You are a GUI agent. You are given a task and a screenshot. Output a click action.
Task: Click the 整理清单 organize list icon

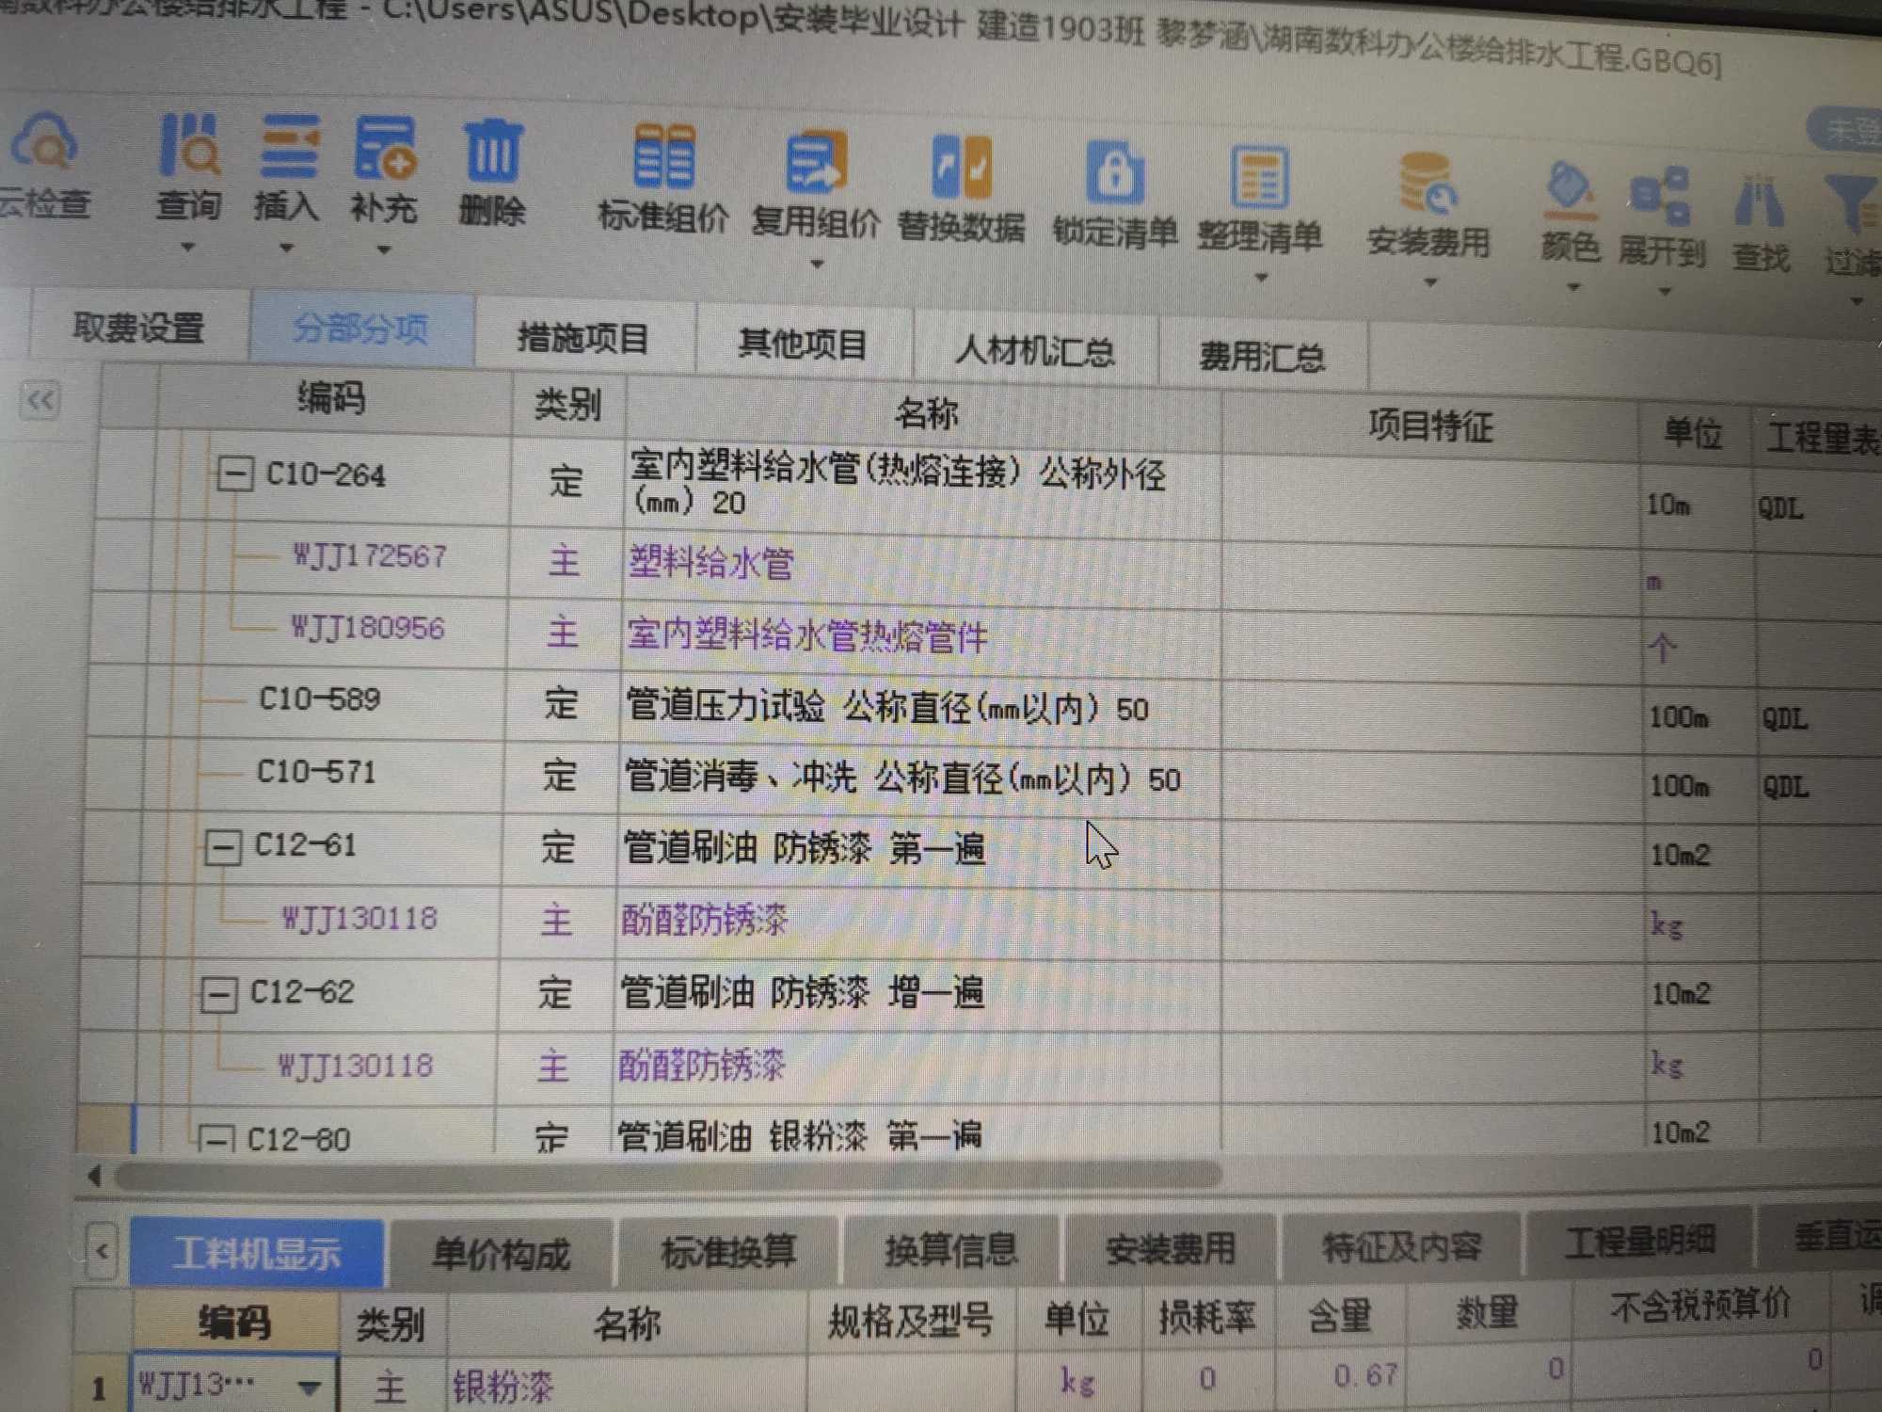[x=1259, y=177]
